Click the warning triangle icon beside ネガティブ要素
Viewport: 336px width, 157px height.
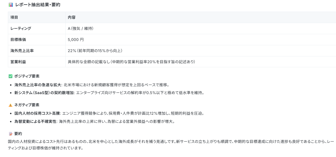(11, 105)
